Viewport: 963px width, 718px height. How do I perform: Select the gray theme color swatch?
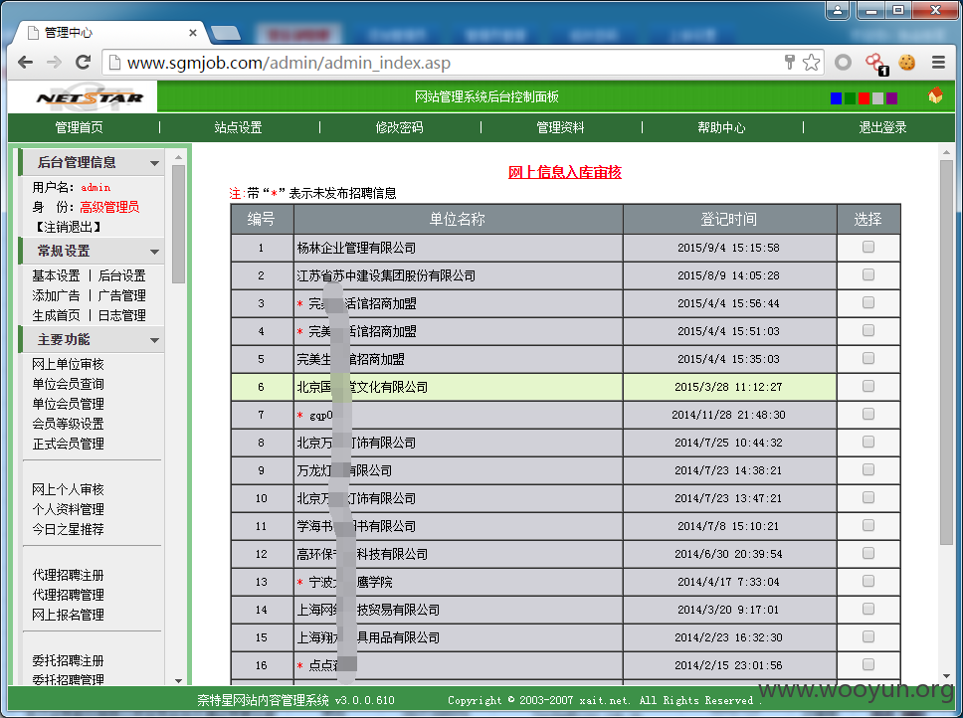(878, 98)
